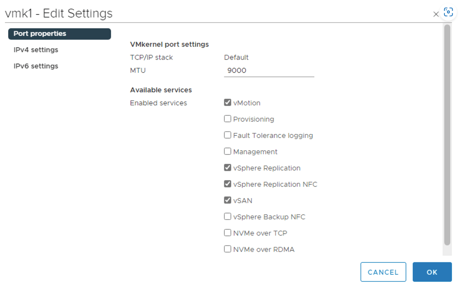The image size is (465, 291).
Task: Click the screenshot capture icon top right
Action: [449, 12]
